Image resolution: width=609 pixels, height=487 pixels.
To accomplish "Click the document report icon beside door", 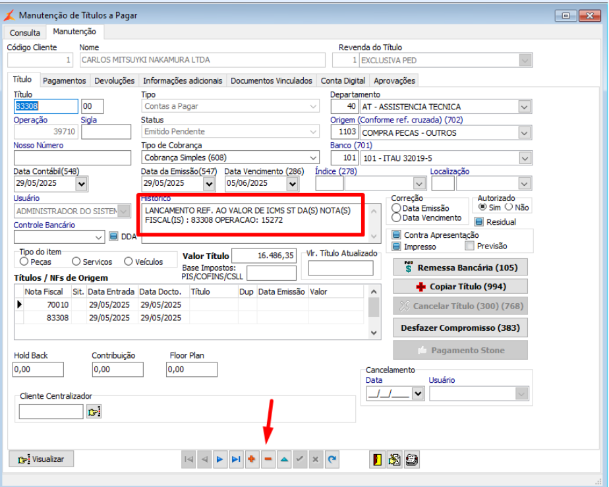I will click(394, 460).
